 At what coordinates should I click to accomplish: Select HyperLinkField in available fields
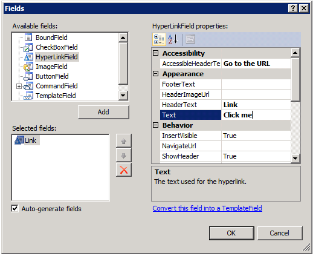pyautogui.click(x=57, y=57)
